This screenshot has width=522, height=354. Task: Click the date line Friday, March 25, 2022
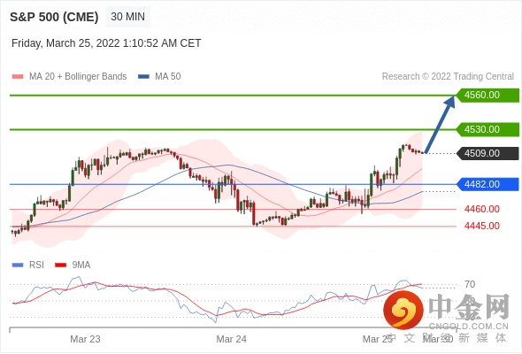pos(106,43)
